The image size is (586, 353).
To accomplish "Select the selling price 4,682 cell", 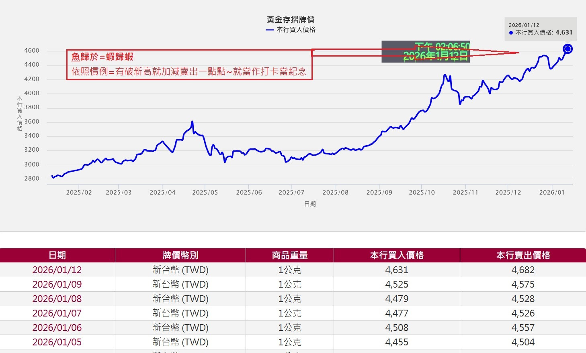I will tap(522, 270).
